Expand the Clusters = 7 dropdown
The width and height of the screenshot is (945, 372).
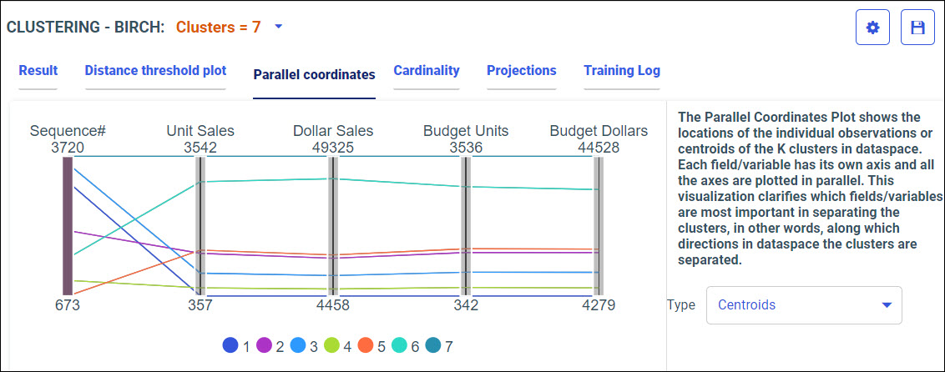coord(279,27)
